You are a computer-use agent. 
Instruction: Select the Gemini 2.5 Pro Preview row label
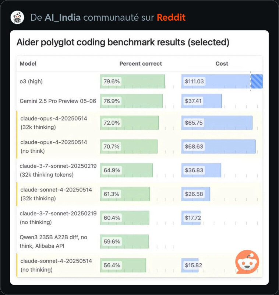[x=58, y=101]
